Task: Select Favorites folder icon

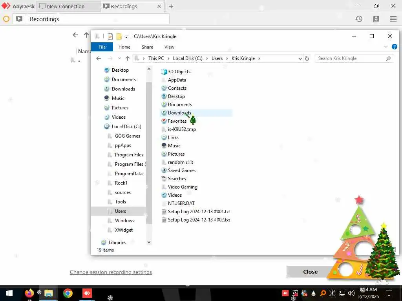Action: (164, 121)
